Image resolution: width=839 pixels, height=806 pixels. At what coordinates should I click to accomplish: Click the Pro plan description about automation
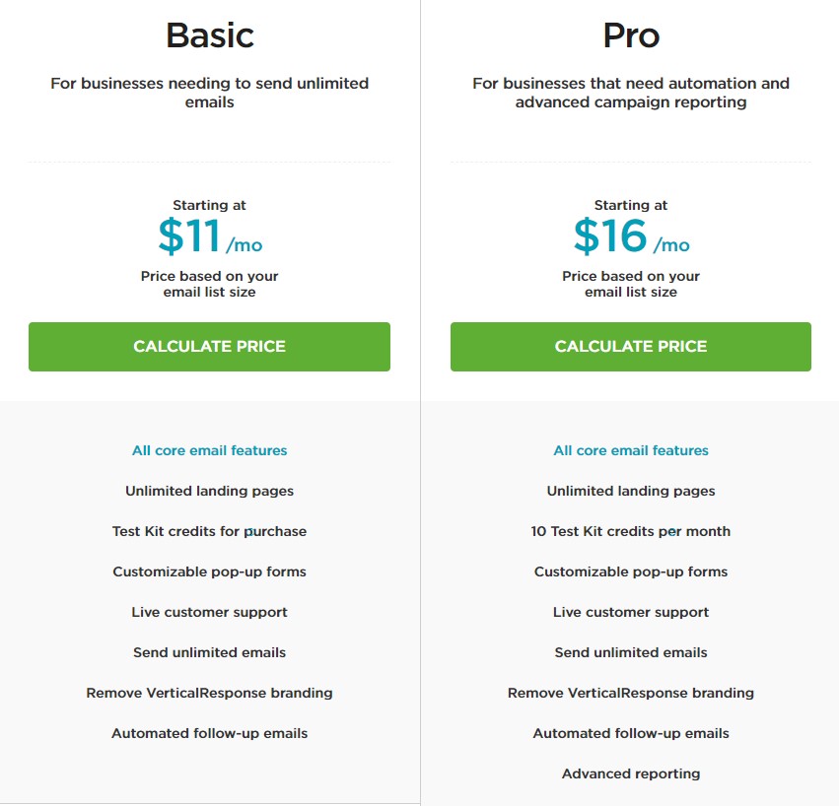(x=631, y=93)
